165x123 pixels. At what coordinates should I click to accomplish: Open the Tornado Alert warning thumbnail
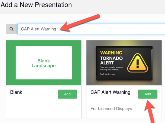coord(124,63)
